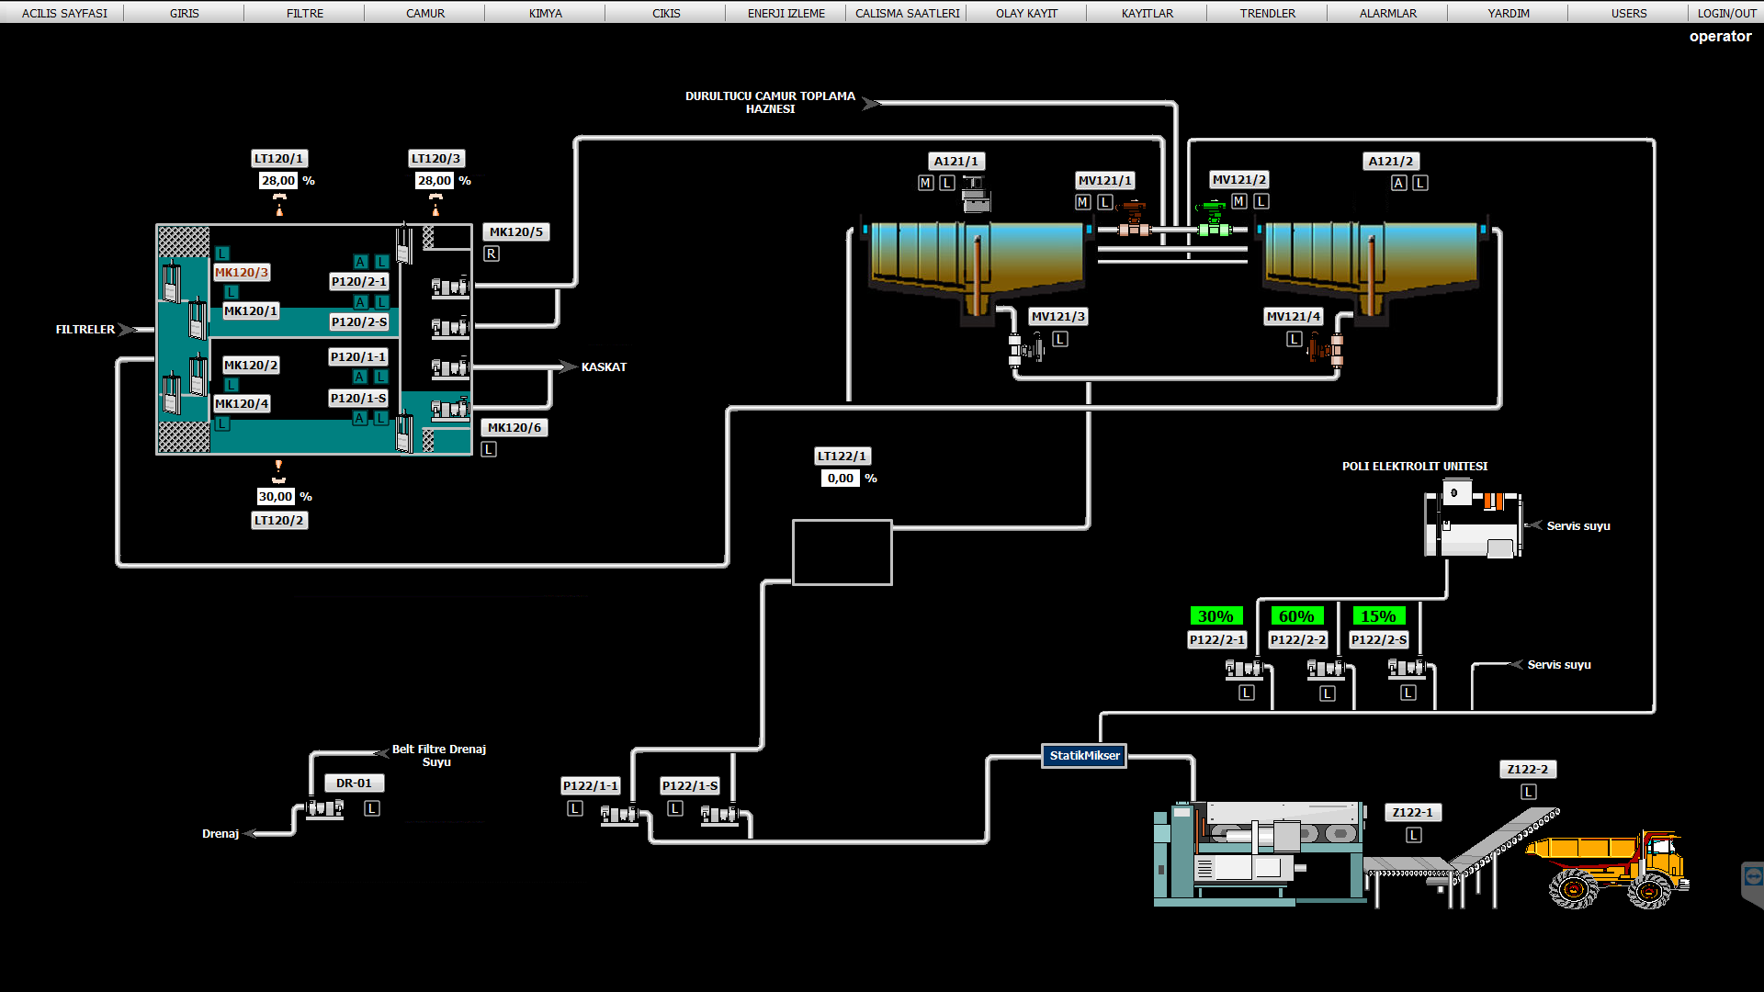Click the green 60% speed indicator for P122/2-2

pos(1296,616)
